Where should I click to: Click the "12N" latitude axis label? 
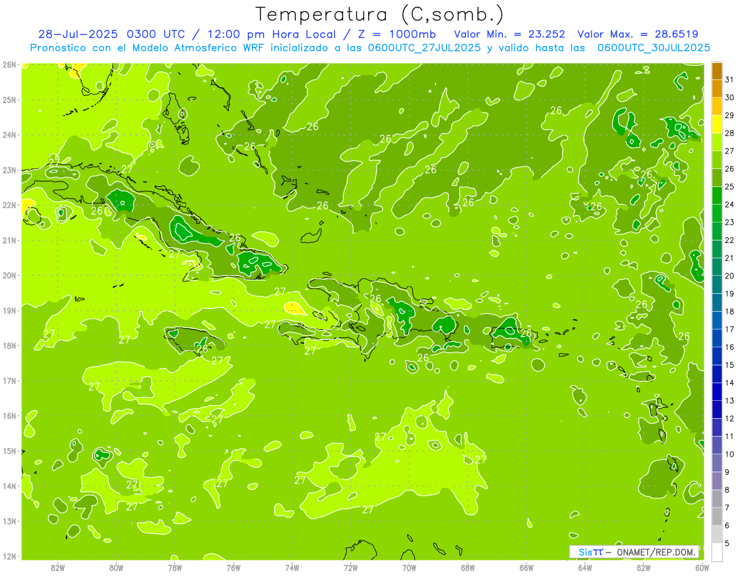[9, 556]
